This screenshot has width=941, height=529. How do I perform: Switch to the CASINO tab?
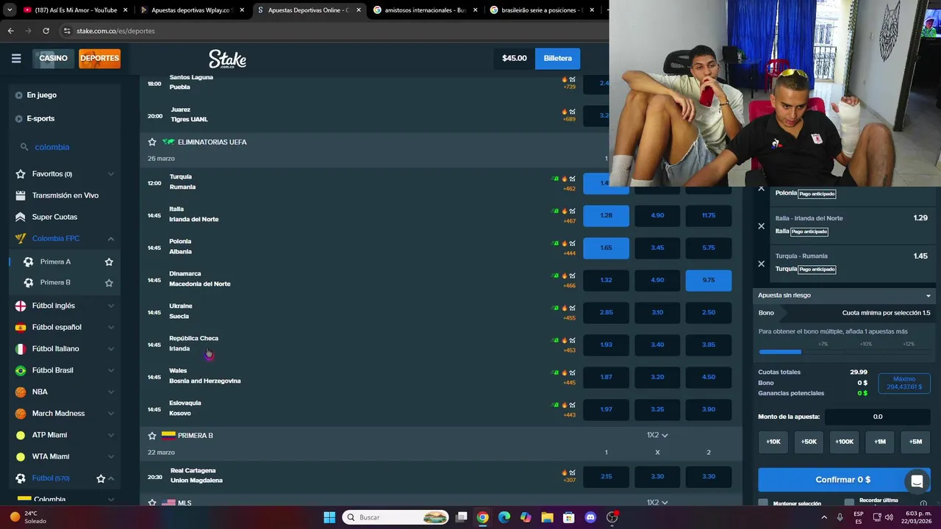[53, 58]
